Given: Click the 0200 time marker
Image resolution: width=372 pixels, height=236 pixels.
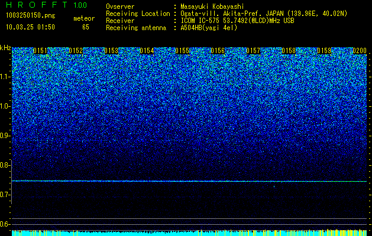Looking at the screenshot, I should click(360, 51).
